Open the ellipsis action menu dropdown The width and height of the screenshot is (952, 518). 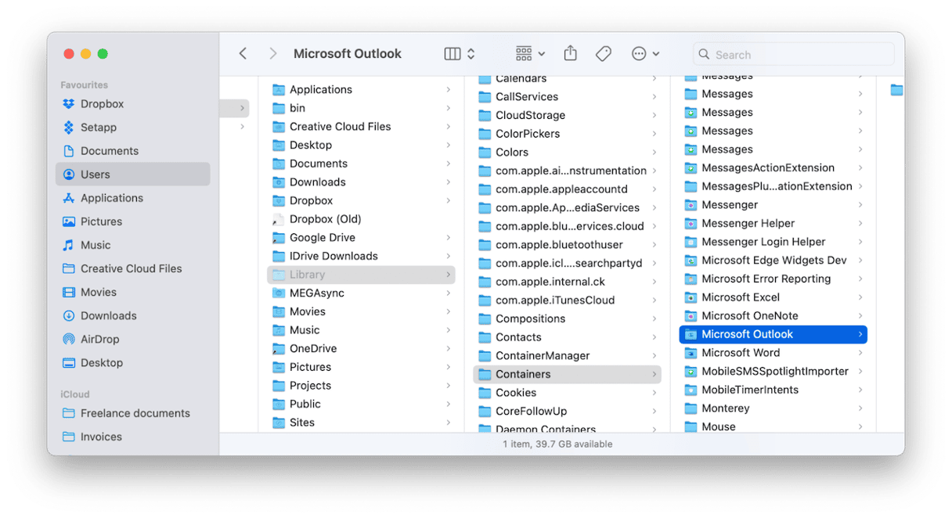coord(645,53)
